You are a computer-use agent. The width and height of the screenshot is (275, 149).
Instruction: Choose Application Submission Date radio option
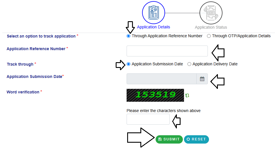point(129,64)
